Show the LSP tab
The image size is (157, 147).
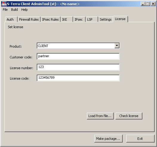point(92,19)
